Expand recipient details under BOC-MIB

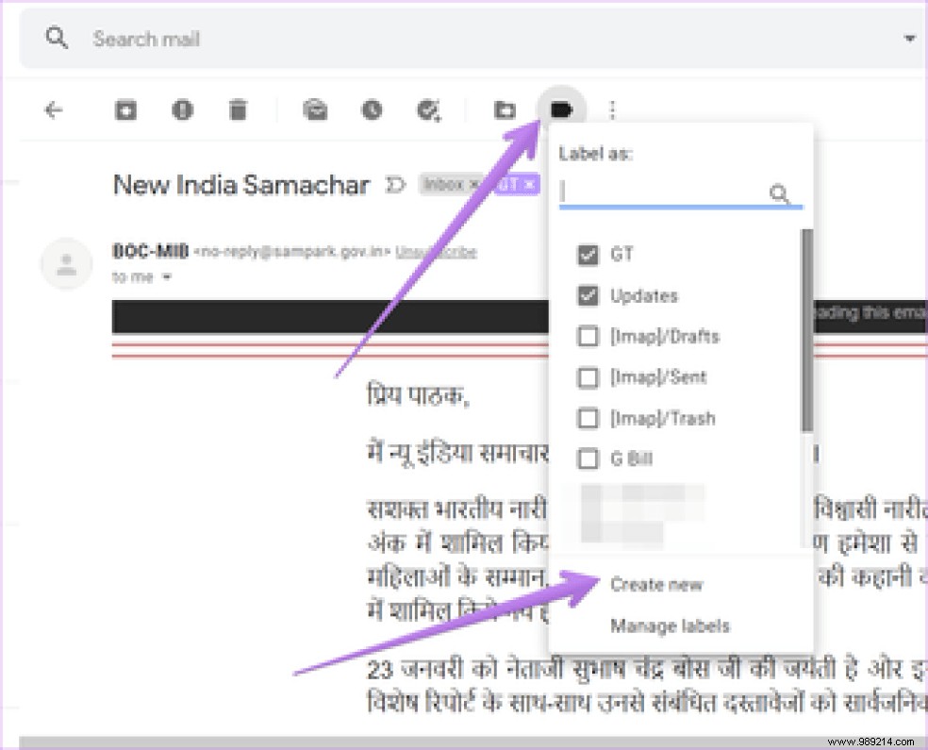pos(167,278)
